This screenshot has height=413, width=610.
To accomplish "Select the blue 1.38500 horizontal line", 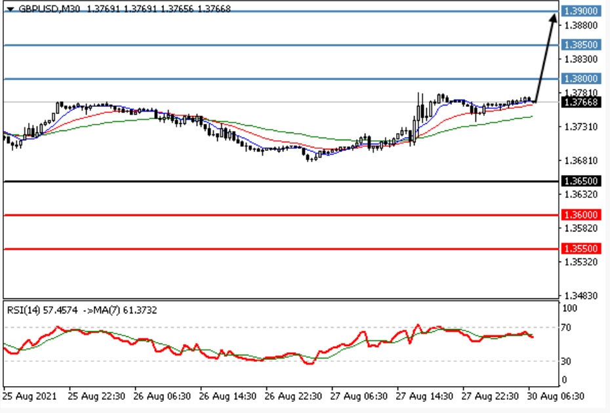I will (281, 45).
